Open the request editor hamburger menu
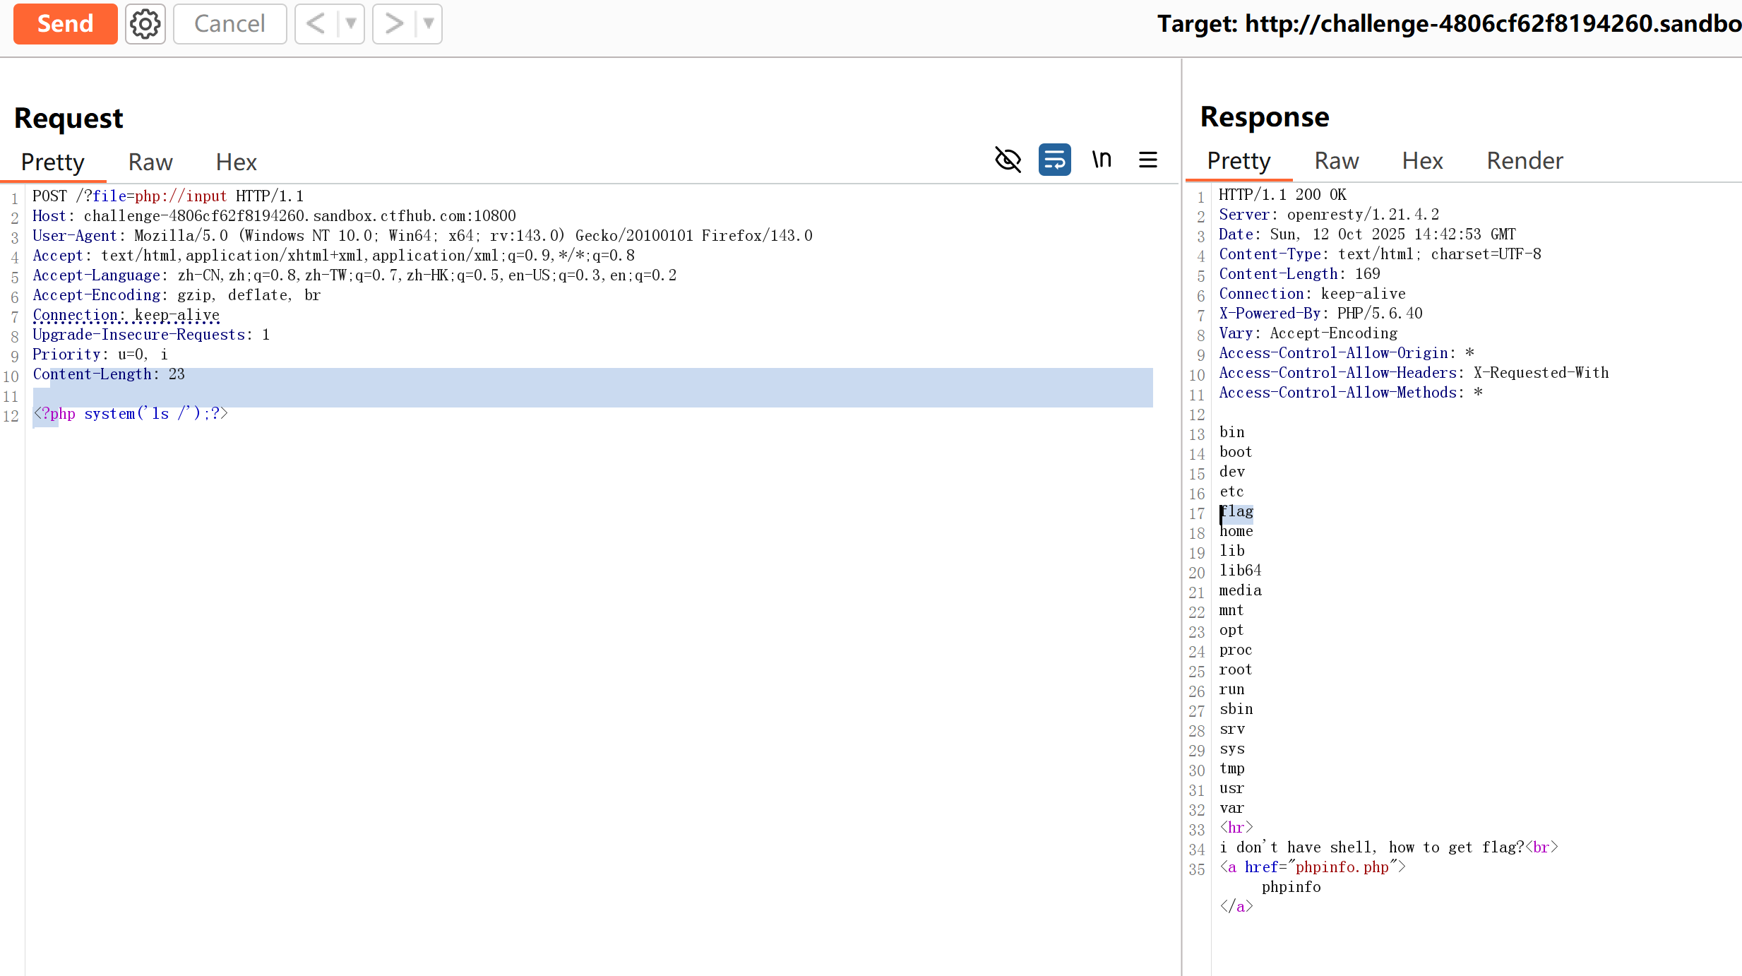The width and height of the screenshot is (1742, 976). [x=1148, y=160]
